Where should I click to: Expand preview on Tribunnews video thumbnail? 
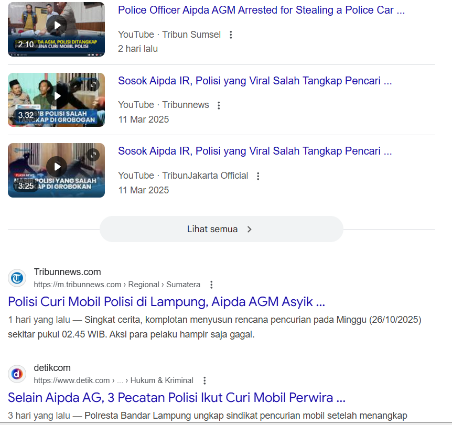93,84
